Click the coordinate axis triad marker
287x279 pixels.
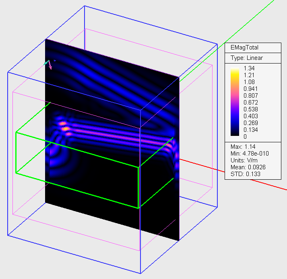click(x=49, y=65)
